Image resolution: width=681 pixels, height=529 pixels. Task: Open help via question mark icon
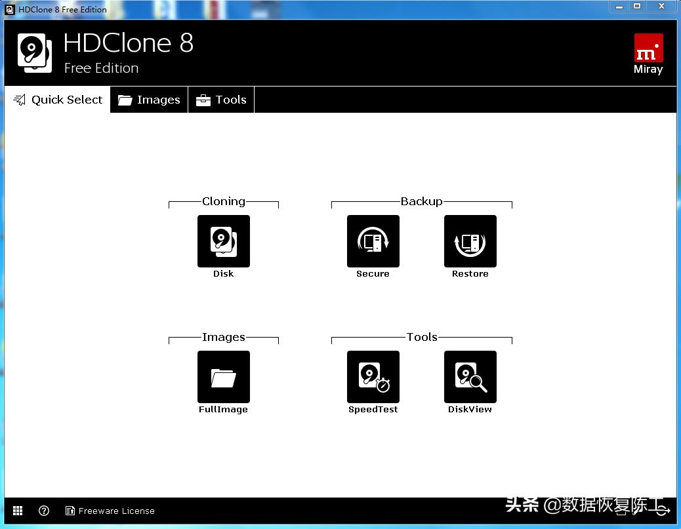coord(44,511)
